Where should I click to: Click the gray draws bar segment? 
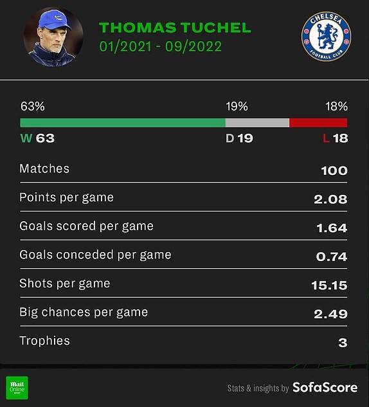(x=257, y=123)
